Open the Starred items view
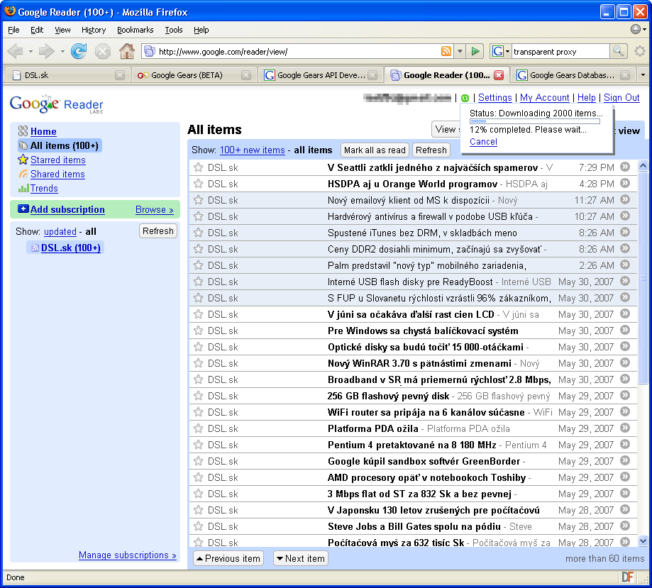This screenshot has width=652, height=588. pyautogui.click(x=57, y=160)
